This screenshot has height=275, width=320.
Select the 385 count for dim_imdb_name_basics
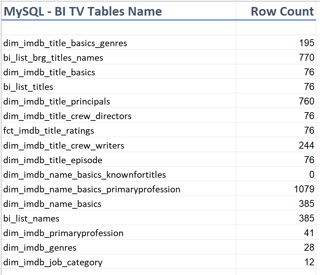point(276,203)
